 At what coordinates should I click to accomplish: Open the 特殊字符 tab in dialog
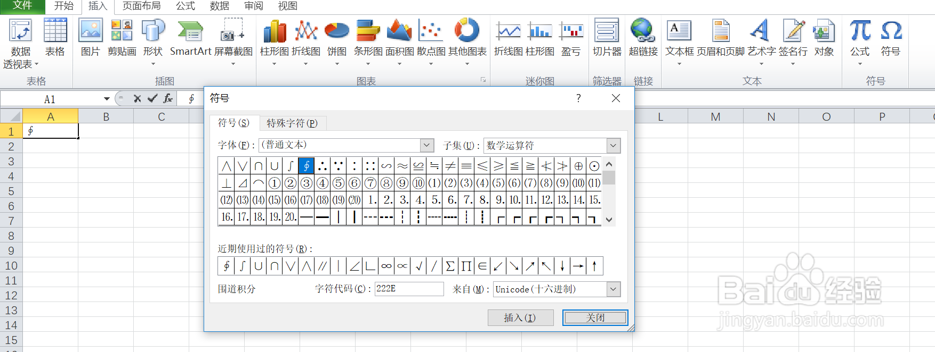pos(292,123)
